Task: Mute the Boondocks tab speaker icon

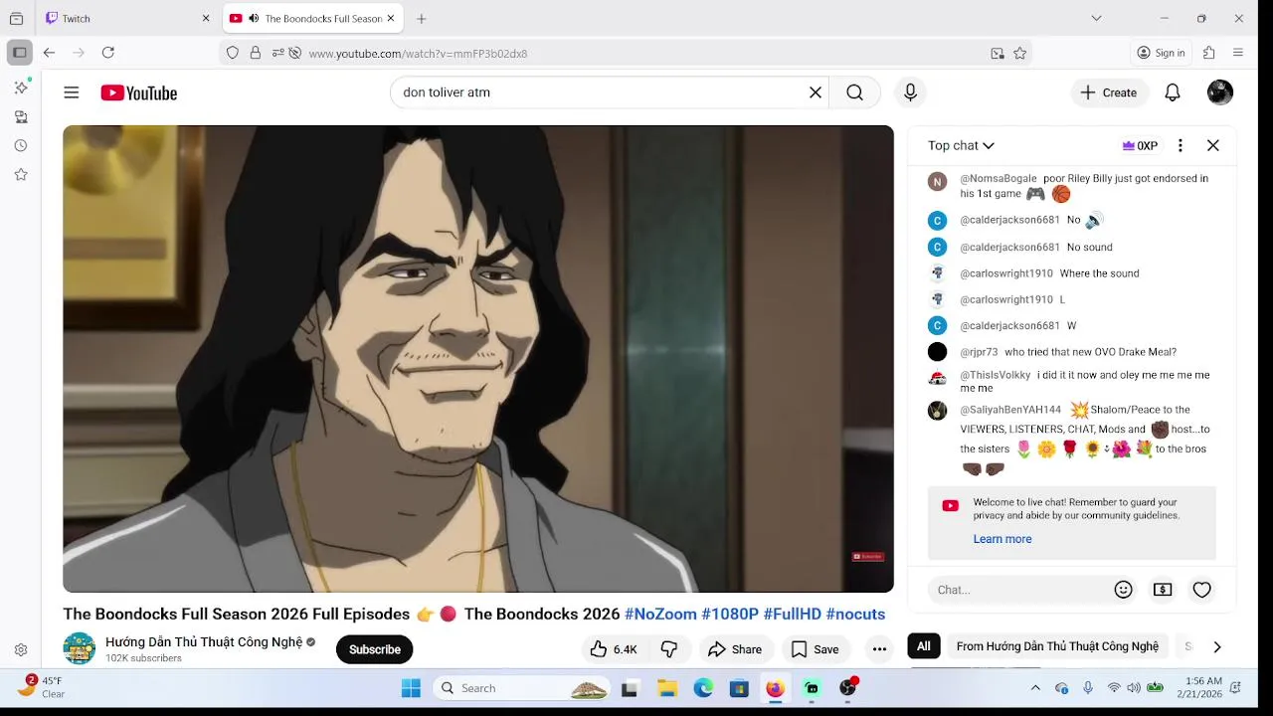Action: [254, 19]
